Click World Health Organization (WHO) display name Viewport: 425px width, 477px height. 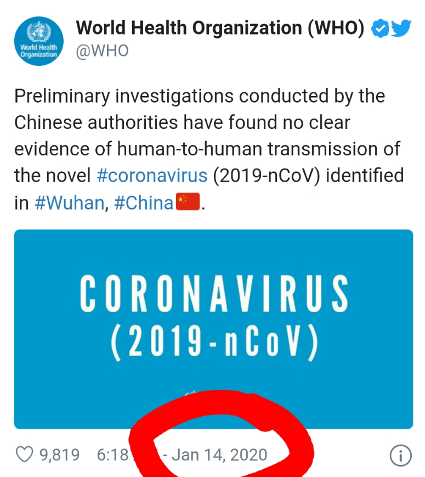point(220,28)
